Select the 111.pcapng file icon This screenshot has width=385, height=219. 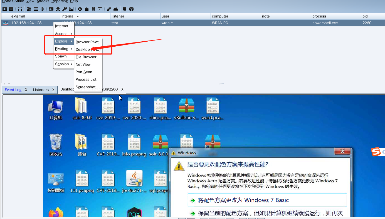82,182
